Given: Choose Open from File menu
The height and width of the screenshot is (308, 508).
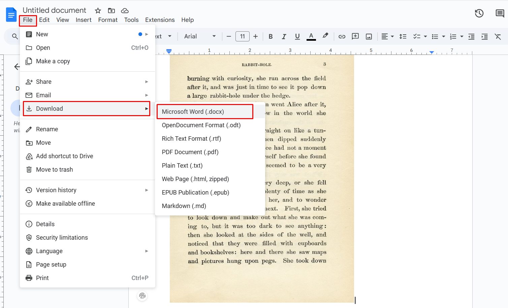Looking at the screenshot, I should [88, 48].
